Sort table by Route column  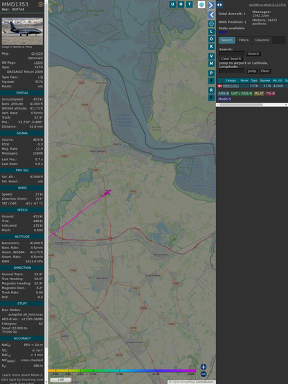[244, 80]
